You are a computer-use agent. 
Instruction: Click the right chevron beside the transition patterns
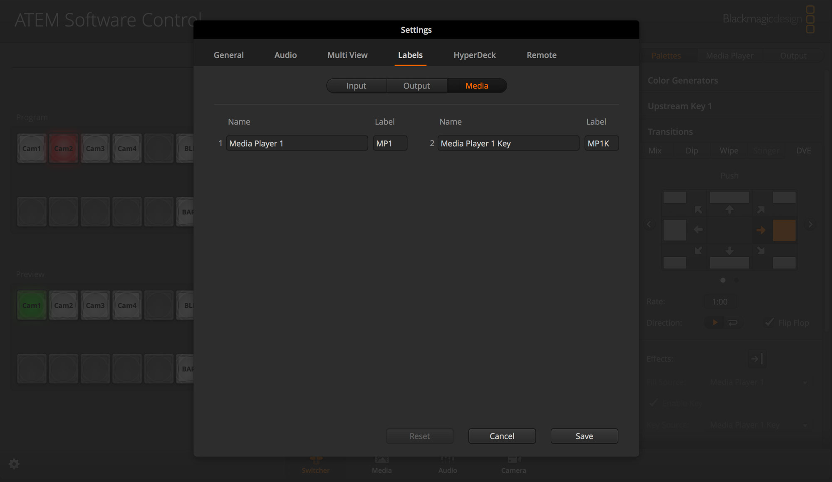810,224
